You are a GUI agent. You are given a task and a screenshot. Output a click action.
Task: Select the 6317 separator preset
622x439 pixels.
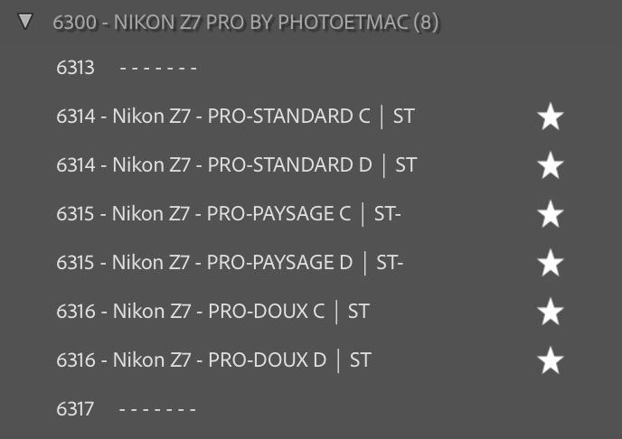[x=75, y=409]
